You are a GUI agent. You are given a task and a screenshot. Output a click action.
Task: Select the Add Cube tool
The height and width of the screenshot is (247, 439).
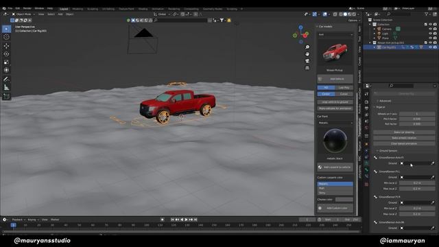click(x=6, y=96)
